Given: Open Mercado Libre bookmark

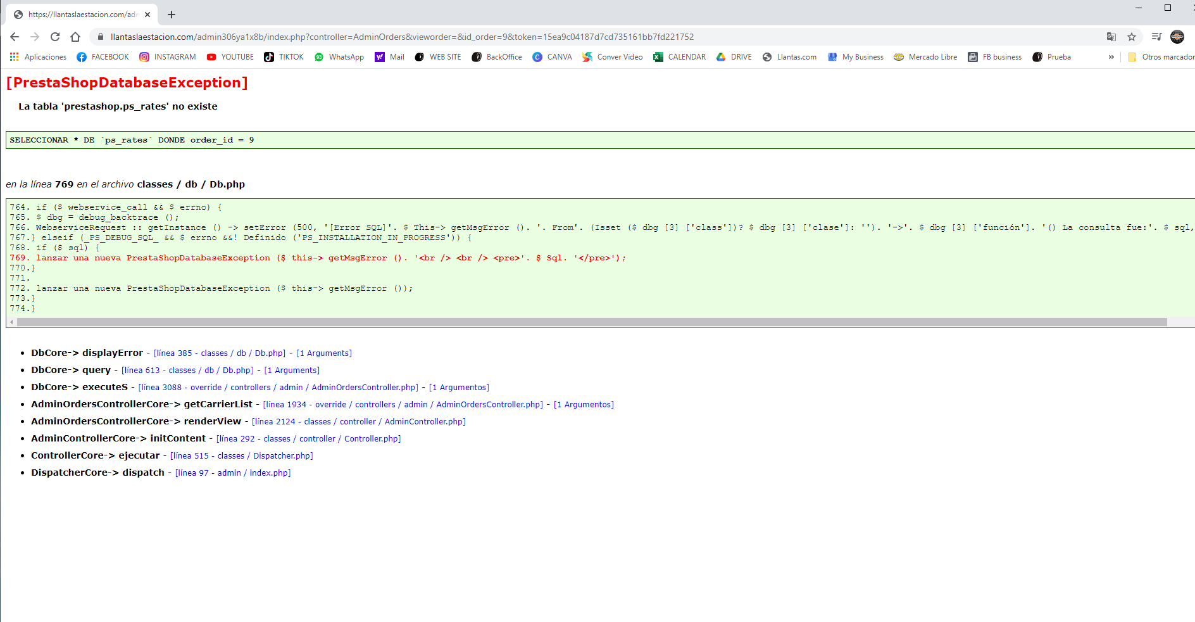Looking at the screenshot, I should 925,57.
